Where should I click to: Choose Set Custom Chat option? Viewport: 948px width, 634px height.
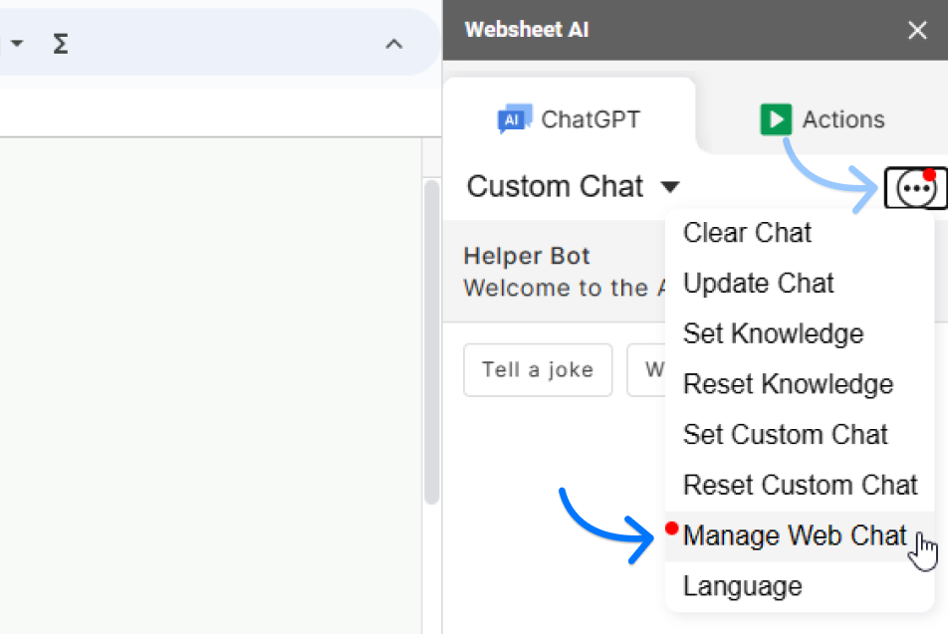point(785,435)
